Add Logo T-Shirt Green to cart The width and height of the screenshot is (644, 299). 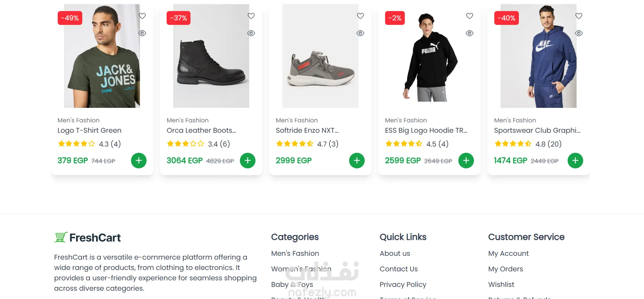pos(139,160)
